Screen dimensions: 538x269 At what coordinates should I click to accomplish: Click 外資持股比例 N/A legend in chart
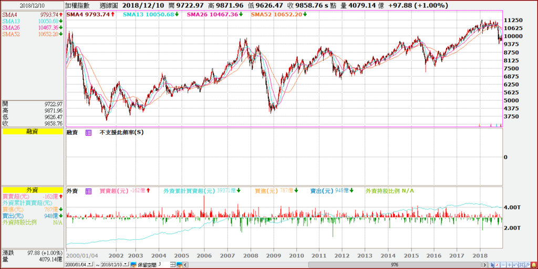390,191
